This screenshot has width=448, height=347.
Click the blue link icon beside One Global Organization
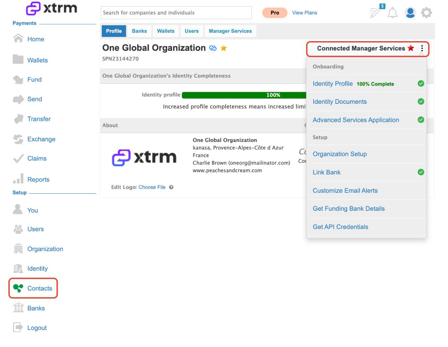click(x=213, y=48)
